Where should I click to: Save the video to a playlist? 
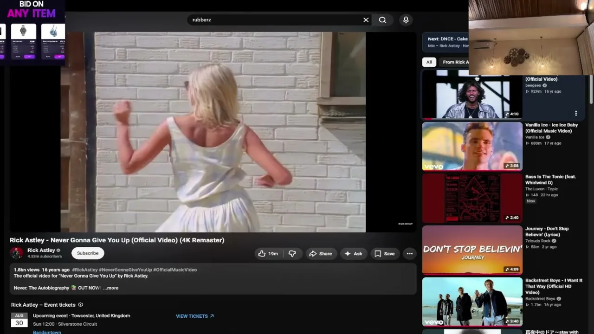point(385,254)
